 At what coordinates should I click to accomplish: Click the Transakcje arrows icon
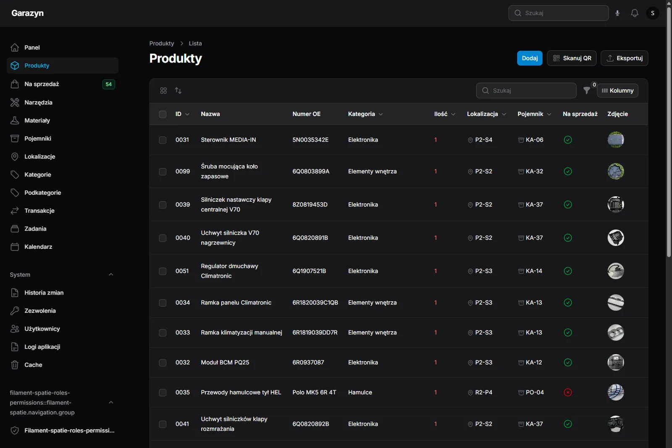click(15, 211)
